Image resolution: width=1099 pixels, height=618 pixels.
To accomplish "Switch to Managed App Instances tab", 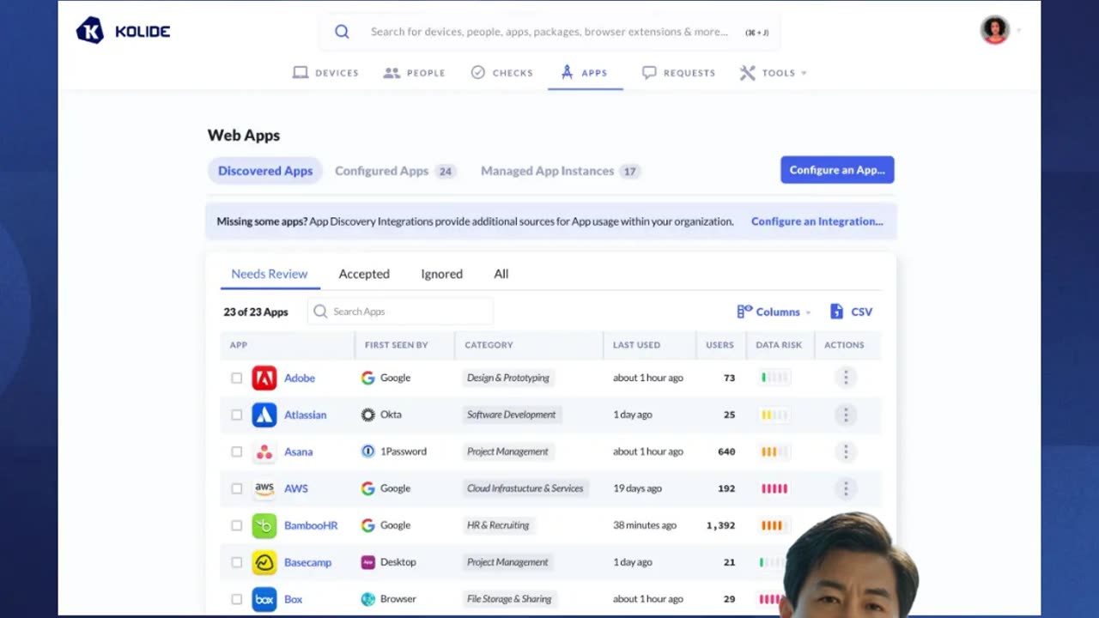I will 560,171.
